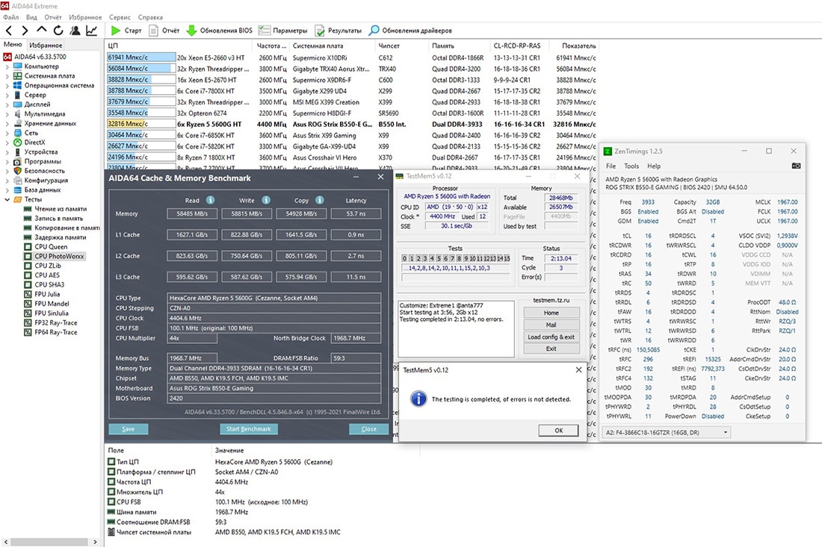822x547 pixels.
Task: Click OK in TestMem5 dialog
Action: (x=559, y=431)
